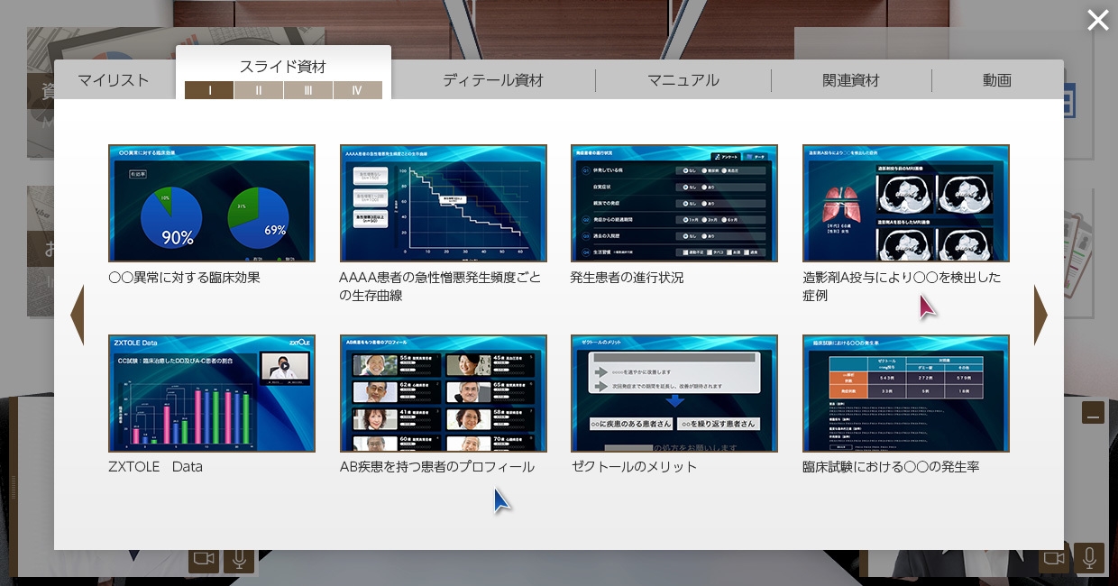Open the ゼクトールのメリット slide
Screen dimensions: 1118x586
[674, 393]
